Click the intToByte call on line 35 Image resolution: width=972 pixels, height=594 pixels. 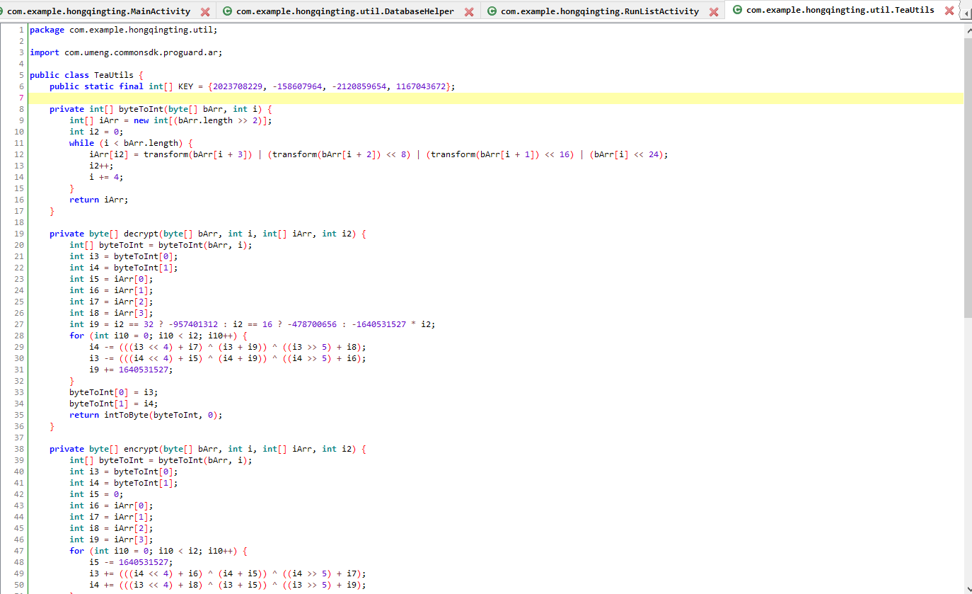click(126, 415)
